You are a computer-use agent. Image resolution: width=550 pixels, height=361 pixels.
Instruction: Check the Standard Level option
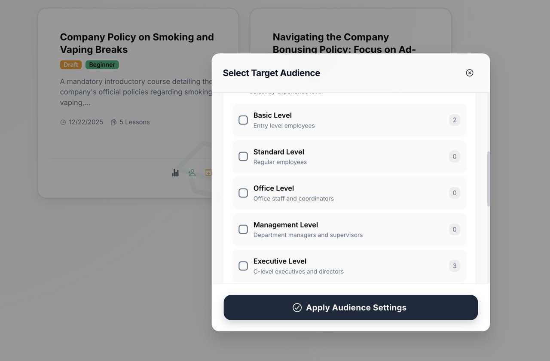243,157
